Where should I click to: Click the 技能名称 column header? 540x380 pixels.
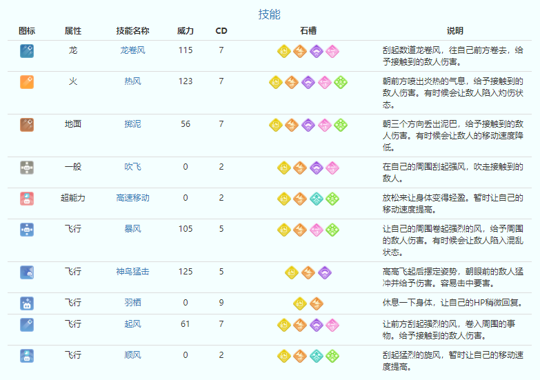(x=132, y=31)
